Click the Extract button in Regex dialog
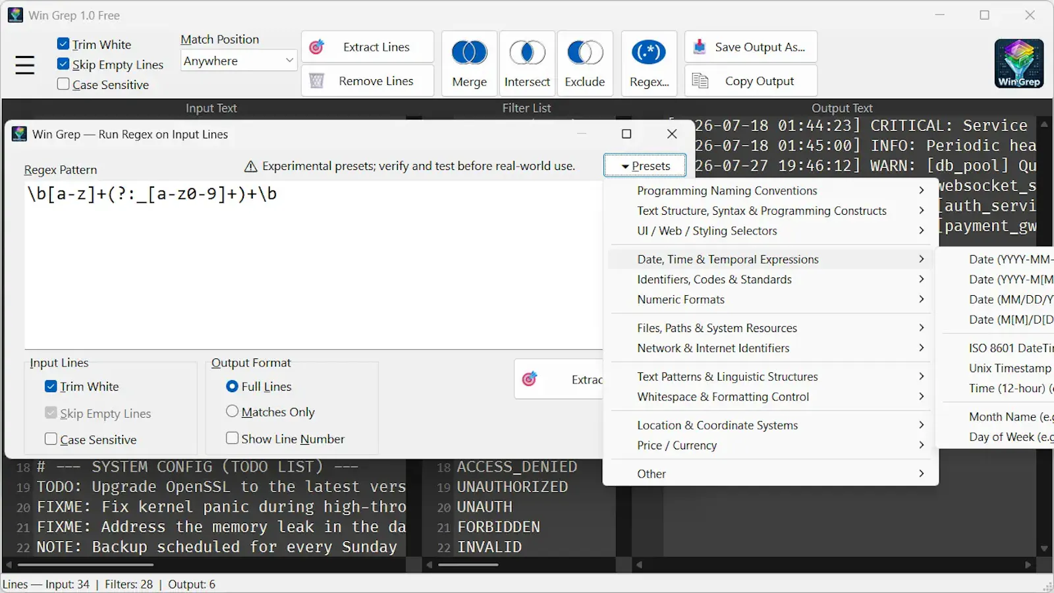The height and width of the screenshot is (593, 1054). [559, 379]
